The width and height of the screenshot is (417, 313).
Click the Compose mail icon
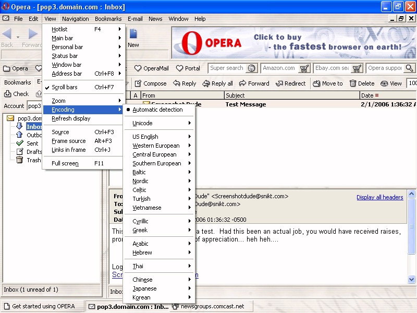(138, 83)
